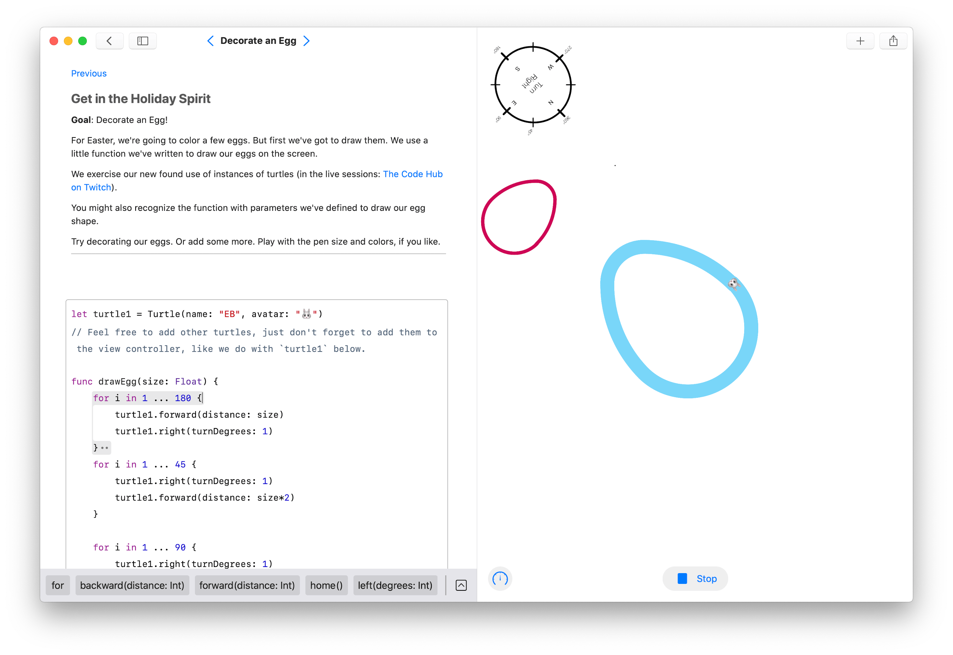Open the execution speed gauge icon
This screenshot has width=953, height=655.
coord(500,579)
